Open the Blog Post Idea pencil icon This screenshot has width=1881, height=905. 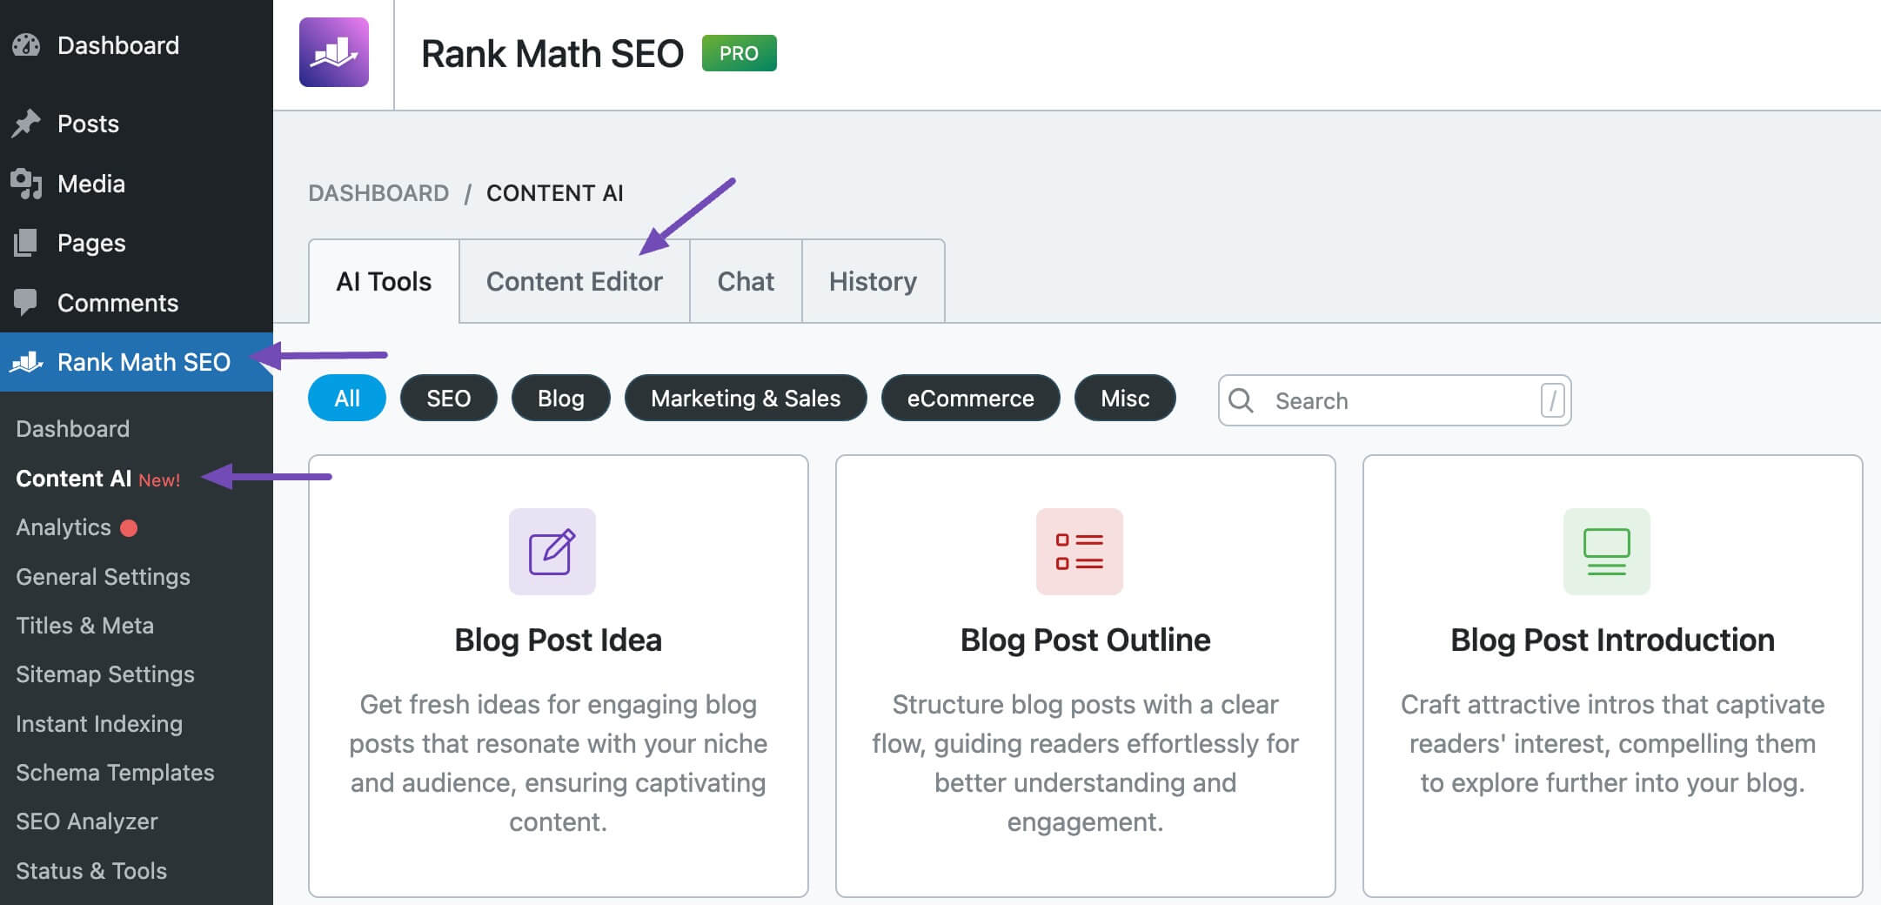pos(552,552)
